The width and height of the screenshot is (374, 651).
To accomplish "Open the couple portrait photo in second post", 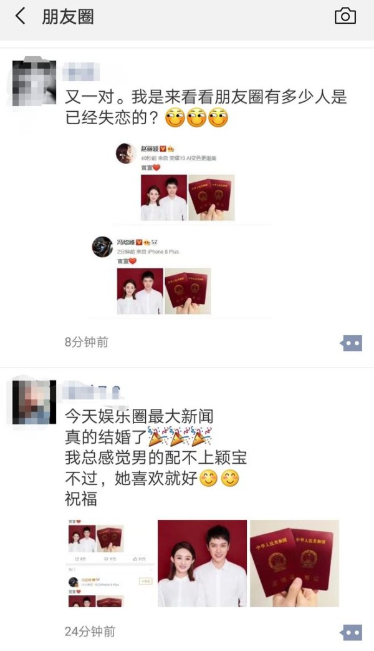I will point(203,563).
